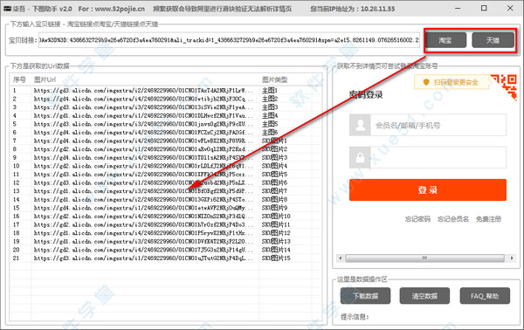
Task: Select row 13 SKU图片7 in the list
Action: point(166,191)
